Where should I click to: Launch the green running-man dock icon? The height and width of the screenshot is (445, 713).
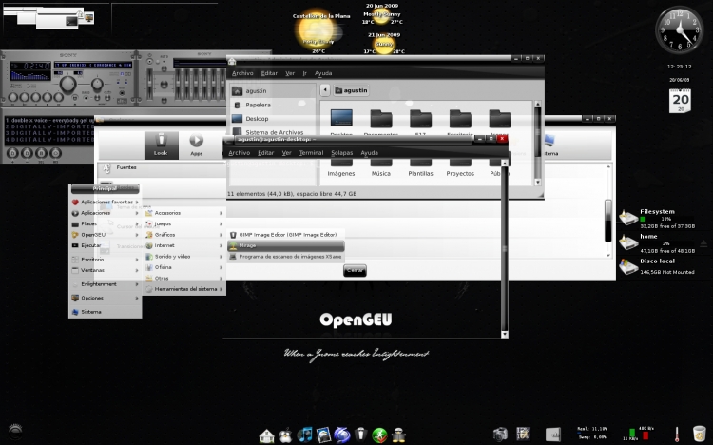coord(379,435)
